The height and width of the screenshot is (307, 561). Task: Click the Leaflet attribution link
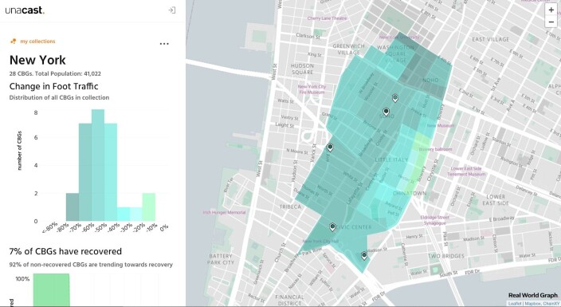[x=516, y=304]
